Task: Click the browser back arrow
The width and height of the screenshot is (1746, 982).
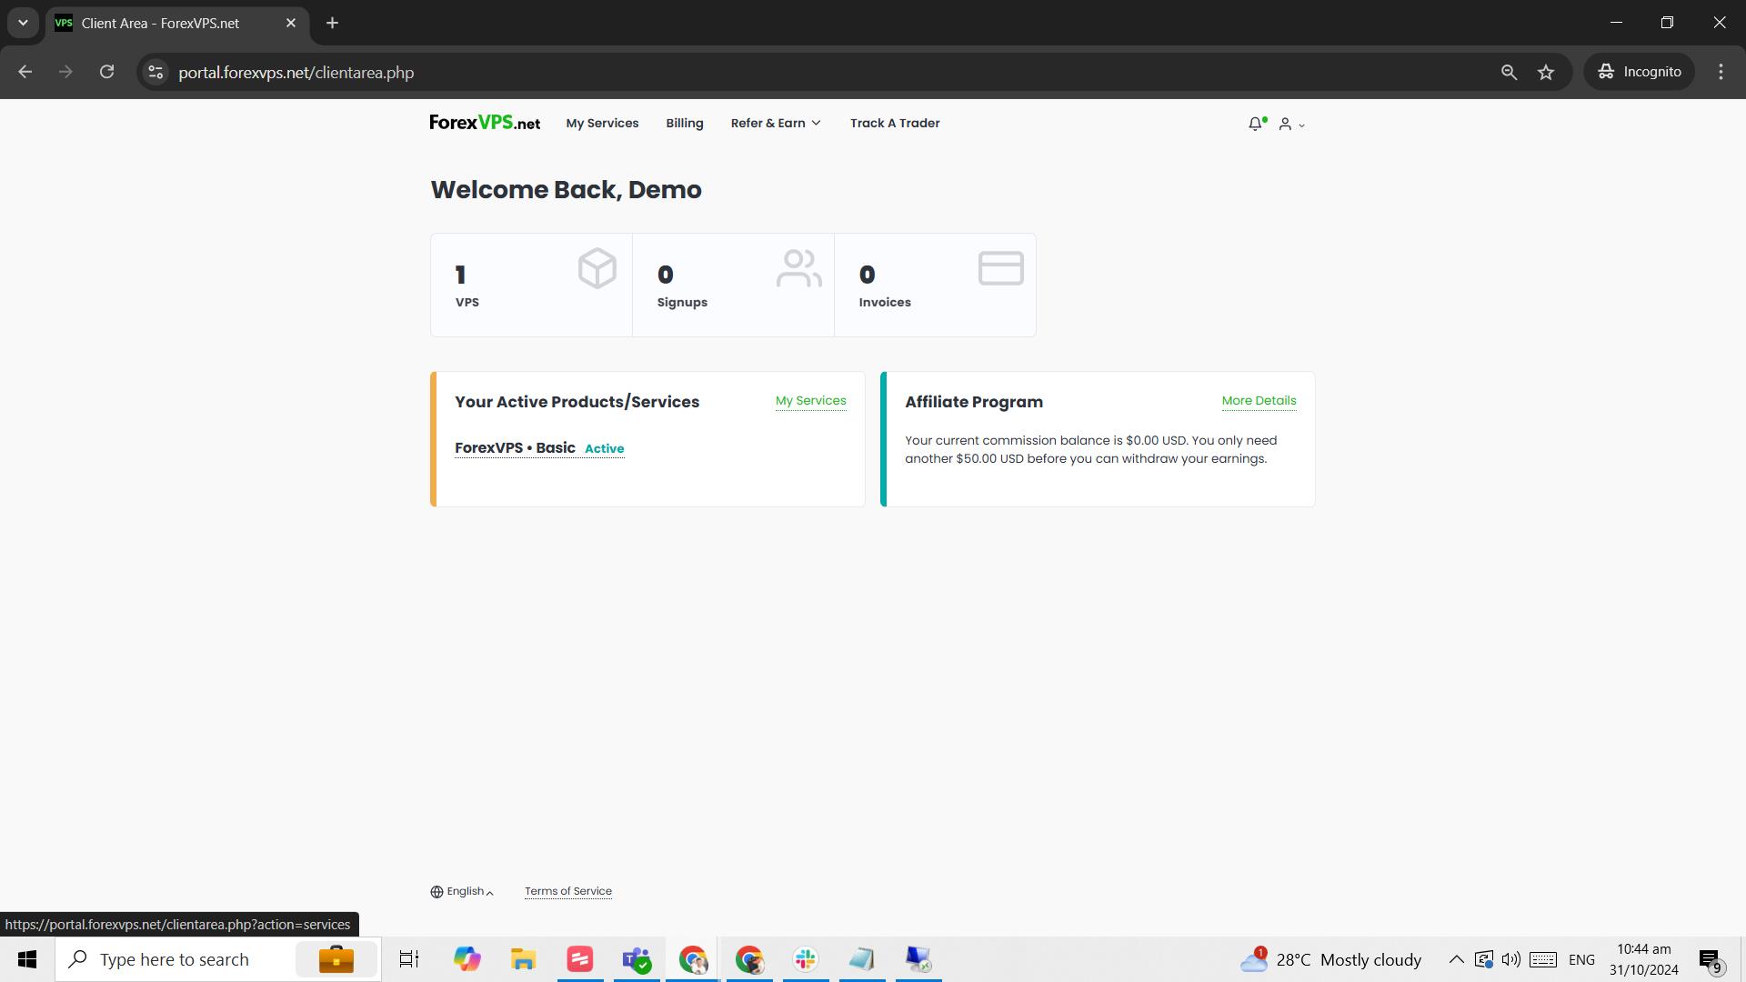Action: [25, 72]
